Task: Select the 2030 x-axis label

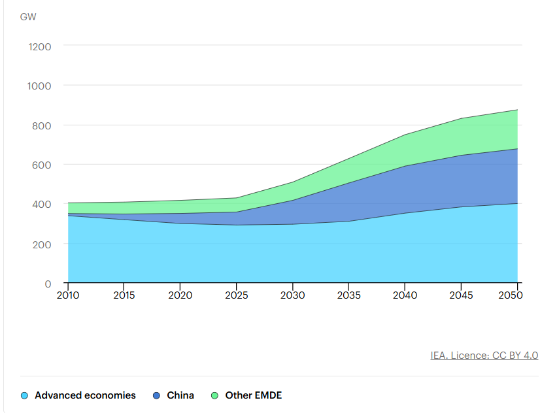Action: (x=293, y=295)
